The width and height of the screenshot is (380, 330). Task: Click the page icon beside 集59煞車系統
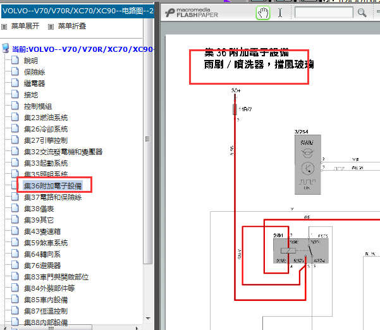tap(15, 242)
